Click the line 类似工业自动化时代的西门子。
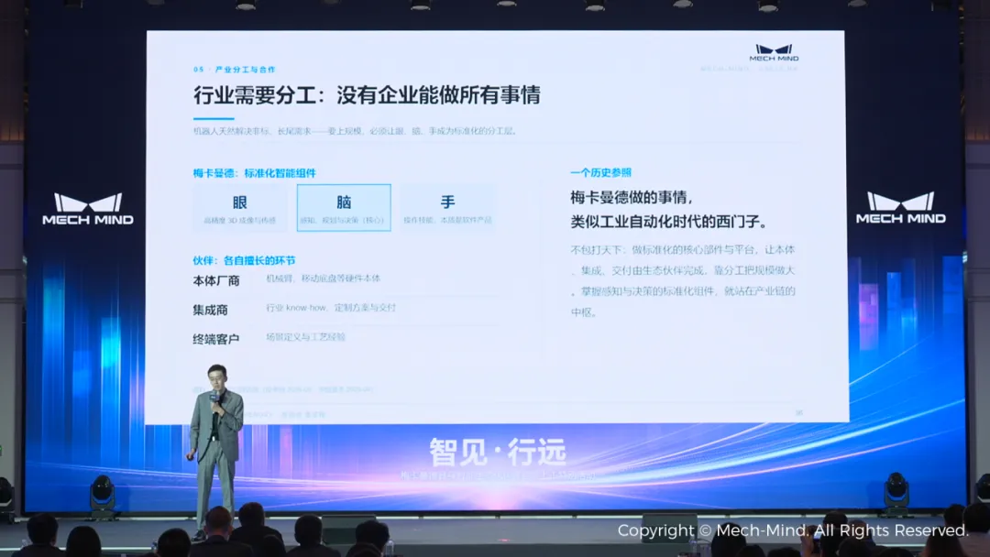Screen dimensions: 990x557 coord(669,222)
